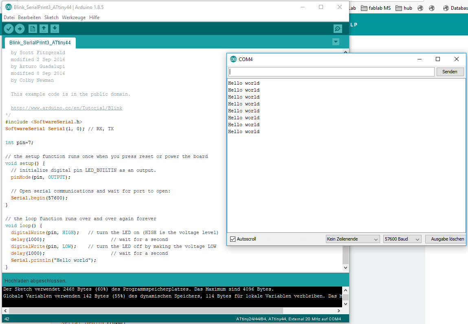Viewport: 468px width, 324px height.
Task: Open the Bearbeiten menu
Action: (29, 18)
